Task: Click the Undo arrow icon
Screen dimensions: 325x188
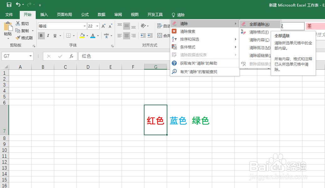Action: [18, 5]
